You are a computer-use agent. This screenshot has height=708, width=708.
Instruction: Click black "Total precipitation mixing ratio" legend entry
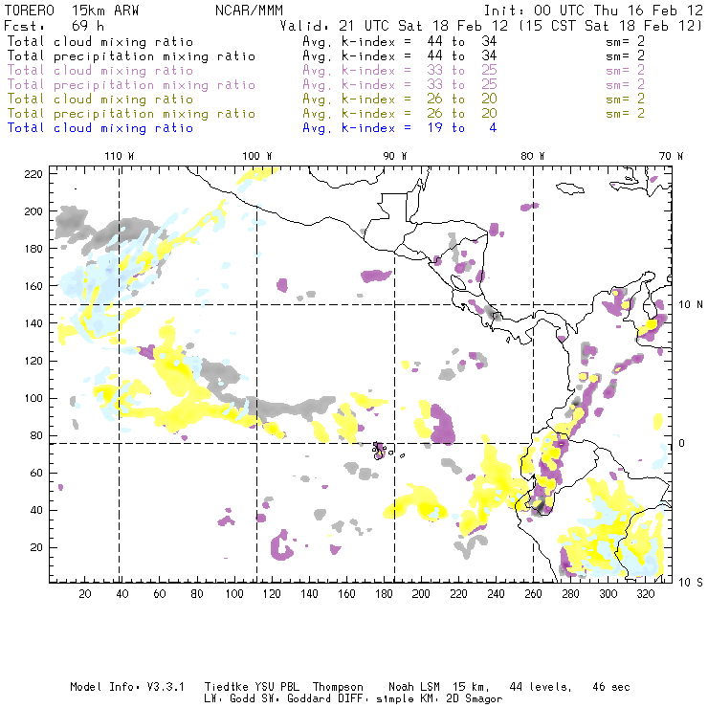pos(131,56)
